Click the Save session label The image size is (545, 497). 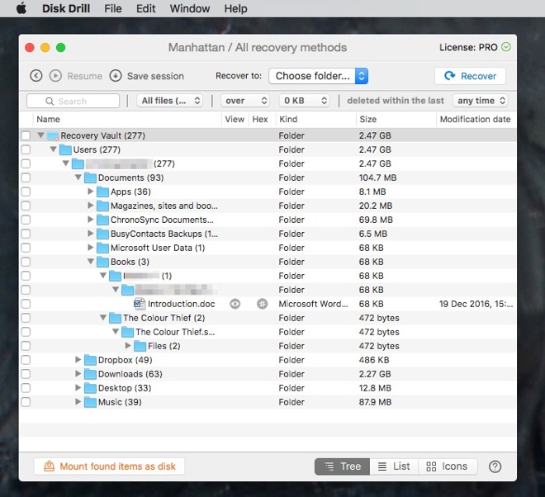point(155,76)
